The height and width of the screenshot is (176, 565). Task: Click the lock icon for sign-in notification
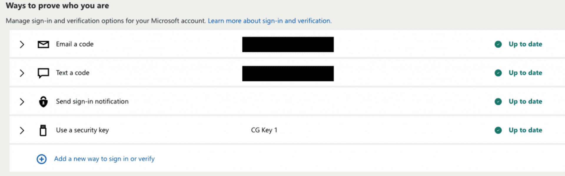point(43,102)
